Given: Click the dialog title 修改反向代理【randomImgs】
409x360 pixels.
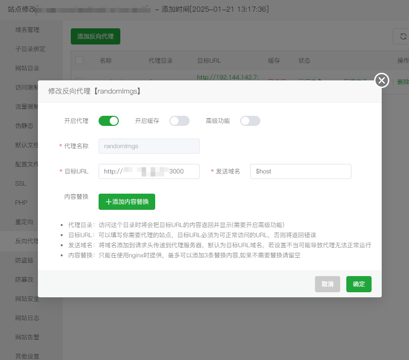Looking at the screenshot, I should (95, 91).
